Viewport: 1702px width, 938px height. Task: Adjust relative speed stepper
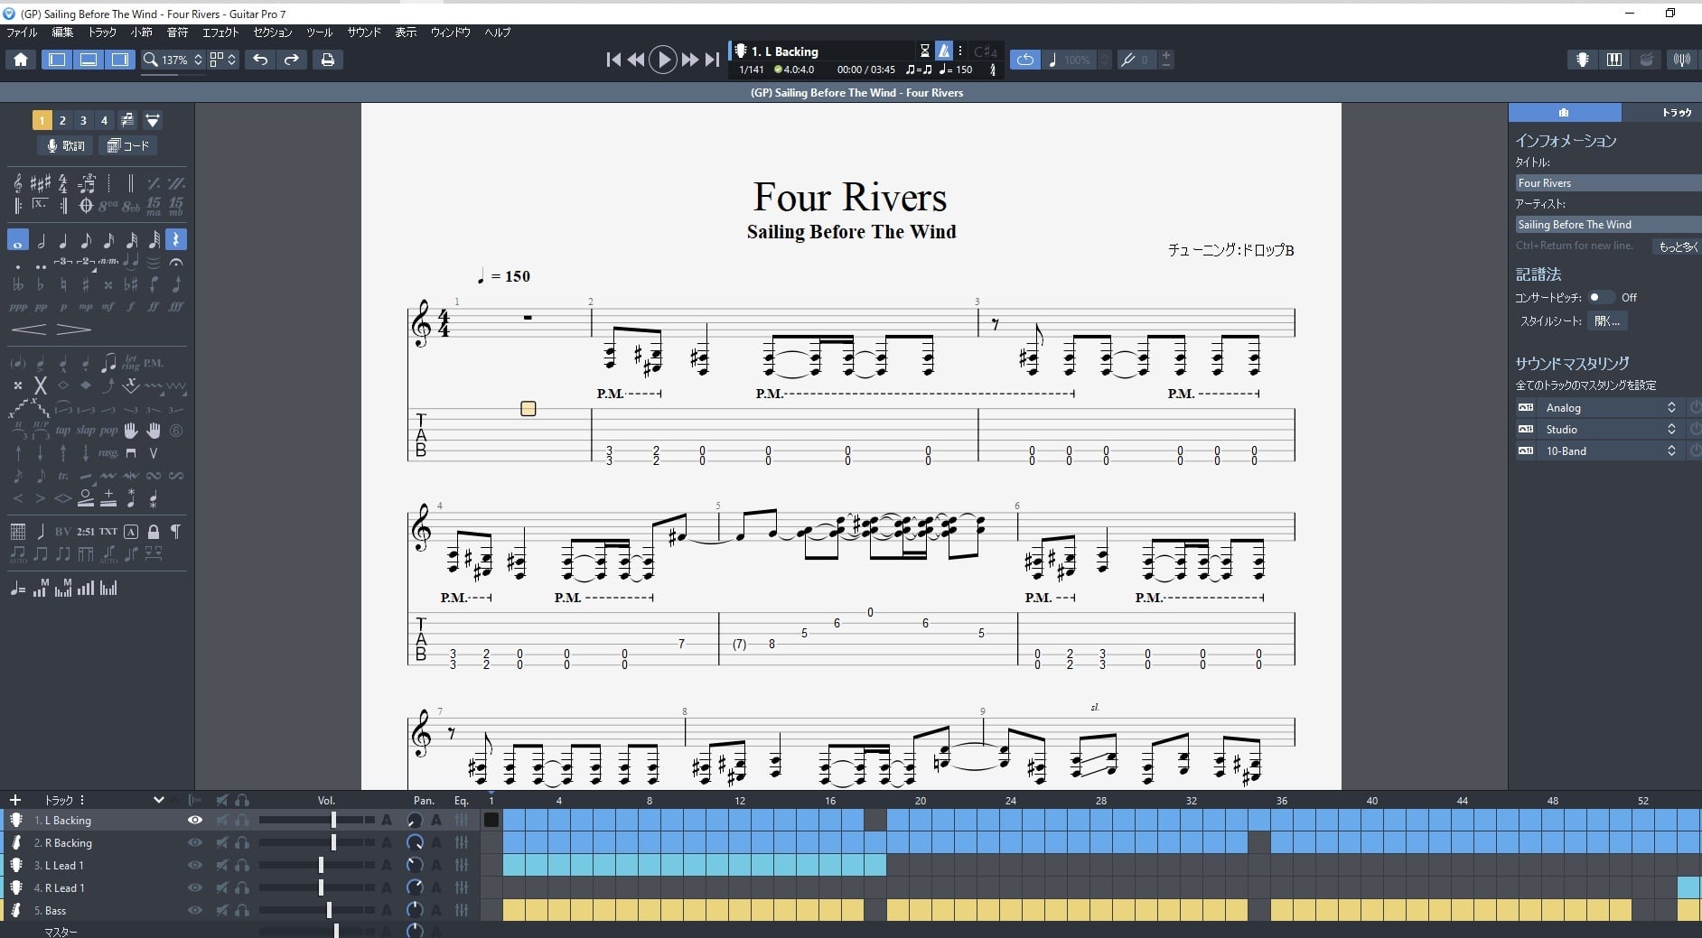pos(1104,60)
